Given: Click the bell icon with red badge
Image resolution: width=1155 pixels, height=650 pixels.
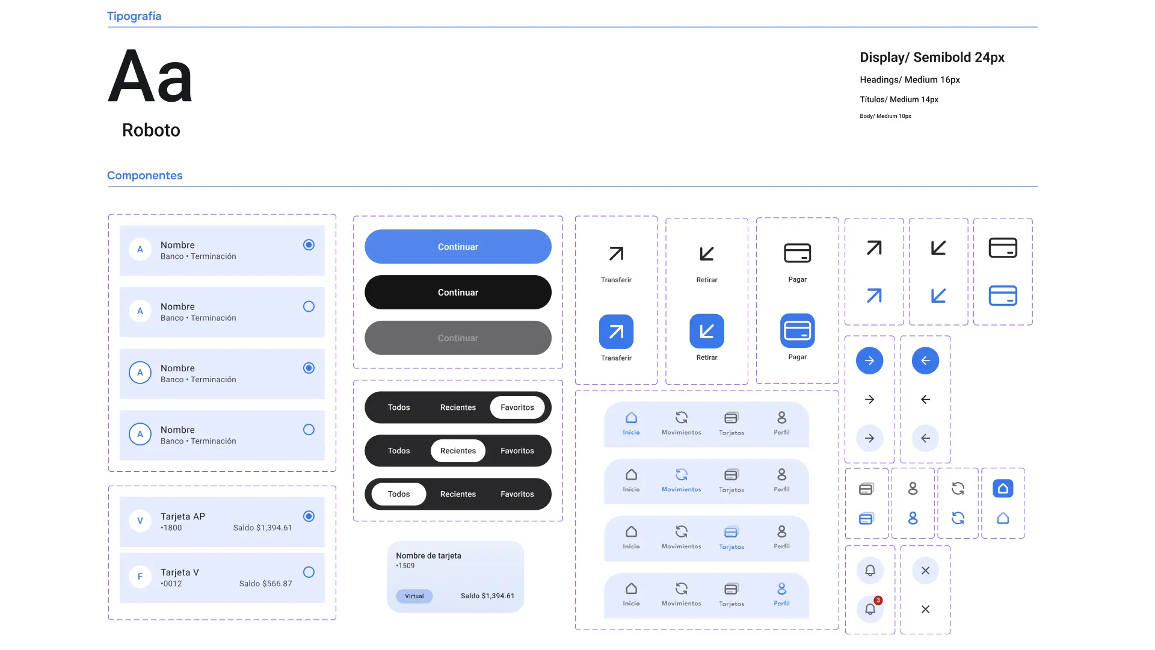Looking at the screenshot, I should click(870, 609).
